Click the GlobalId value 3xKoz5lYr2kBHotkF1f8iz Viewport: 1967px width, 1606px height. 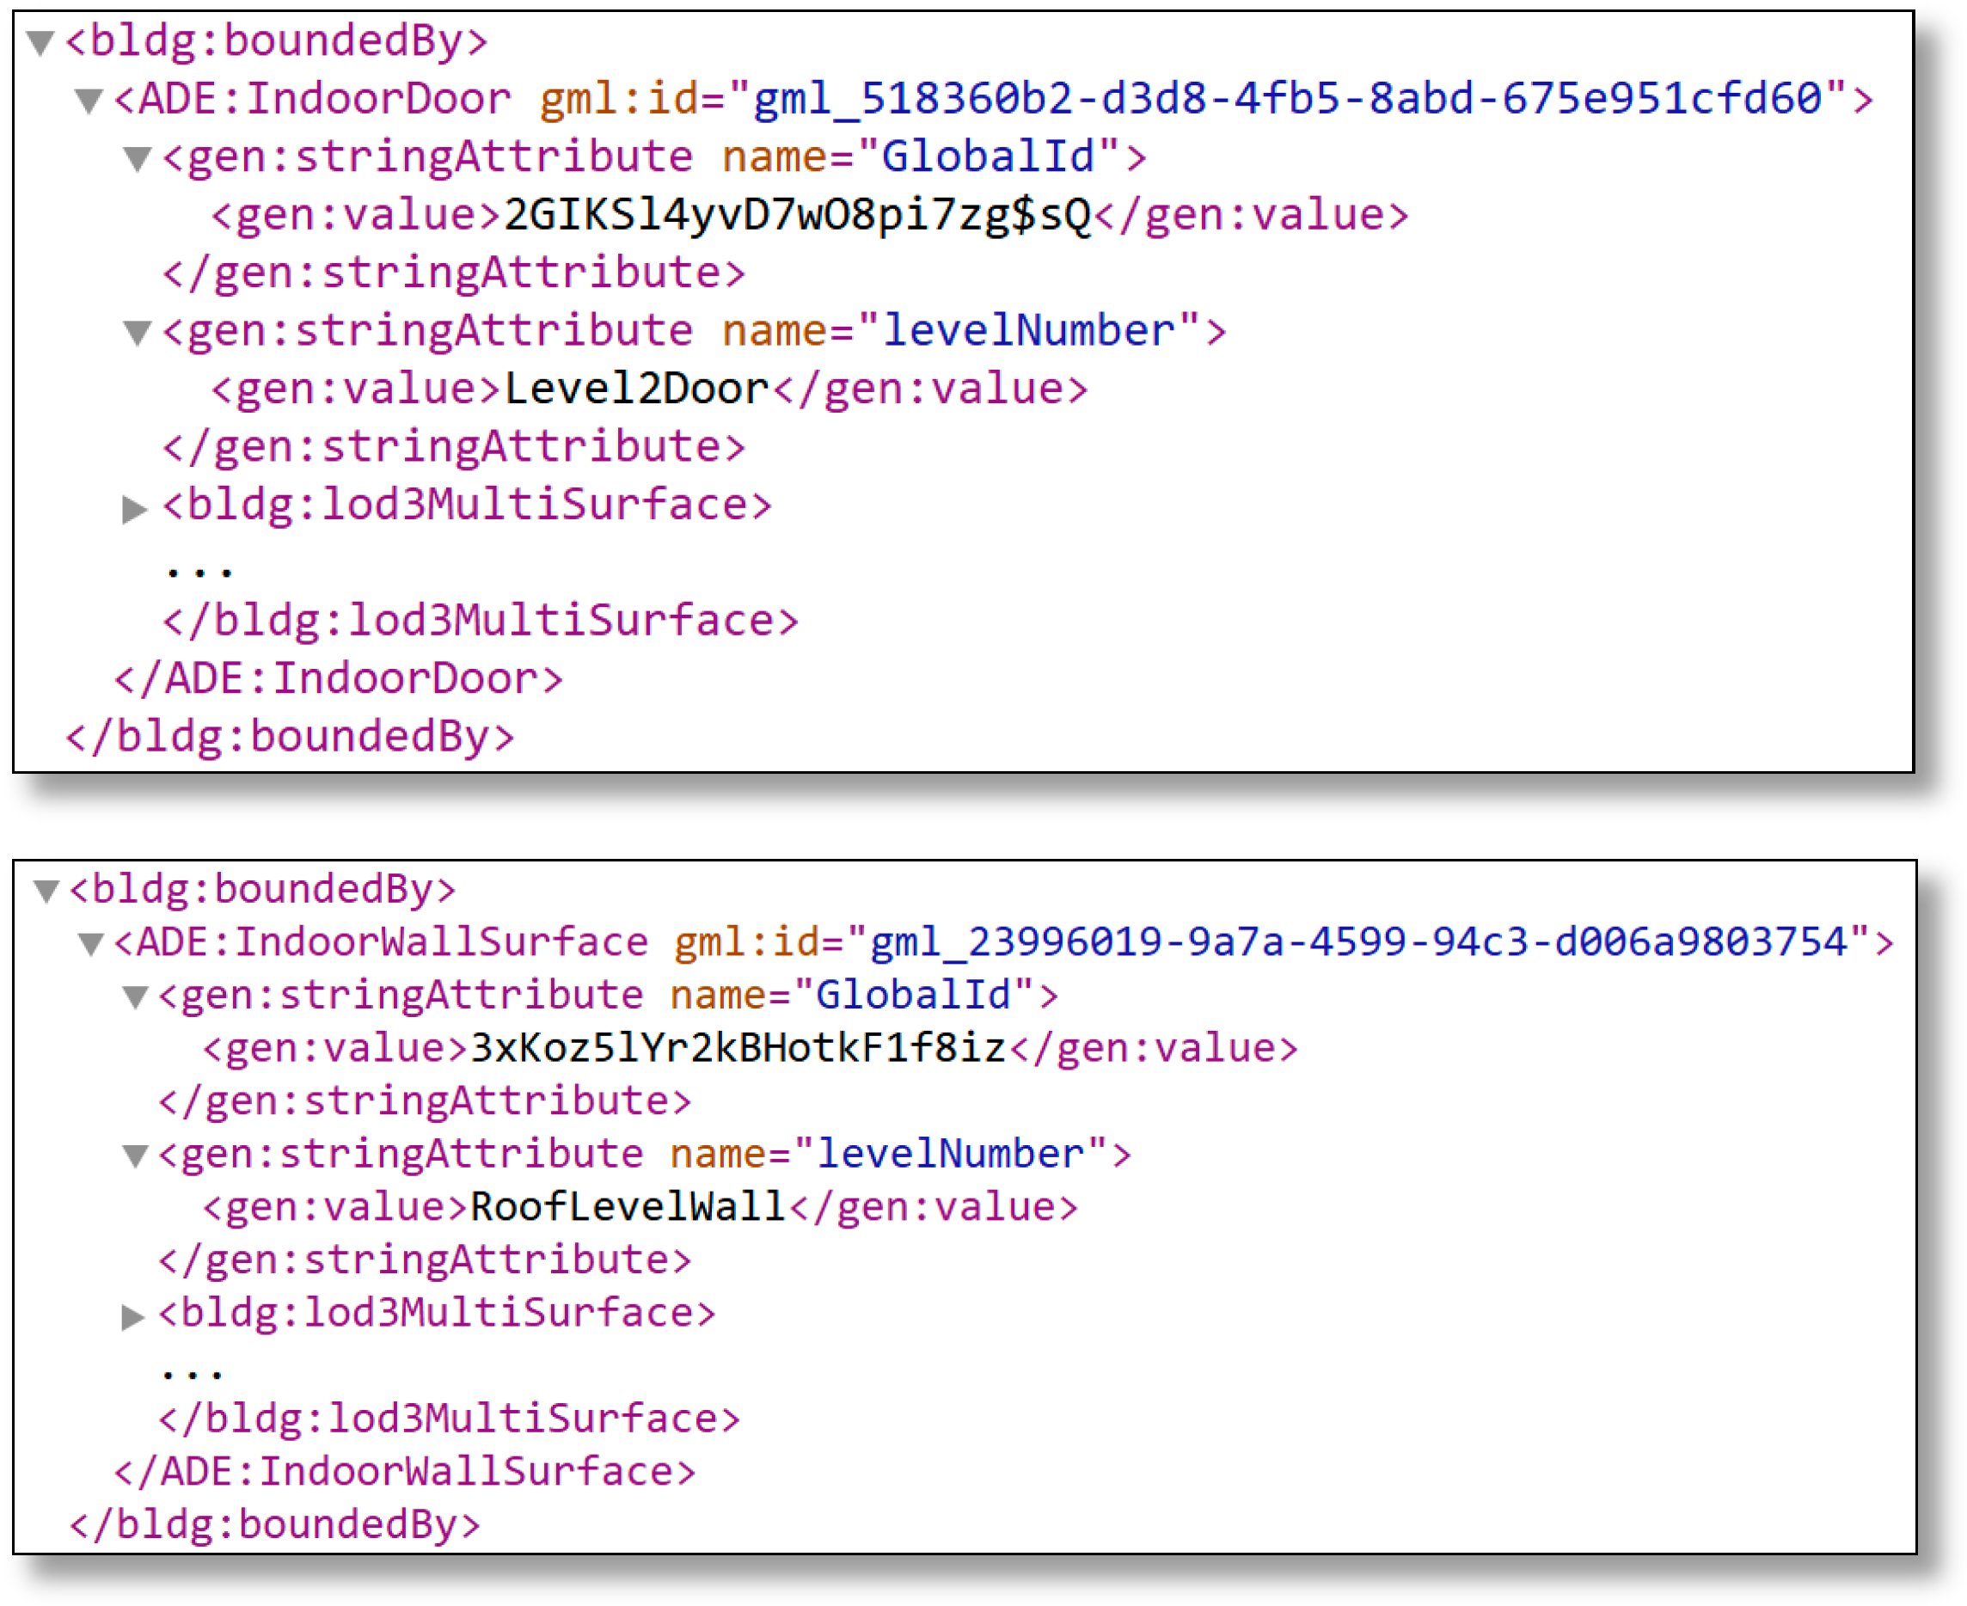(738, 1048)
